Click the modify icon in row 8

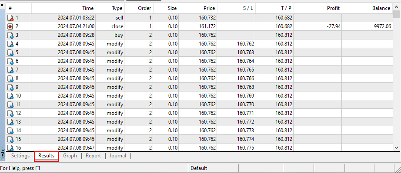(10, 78)
